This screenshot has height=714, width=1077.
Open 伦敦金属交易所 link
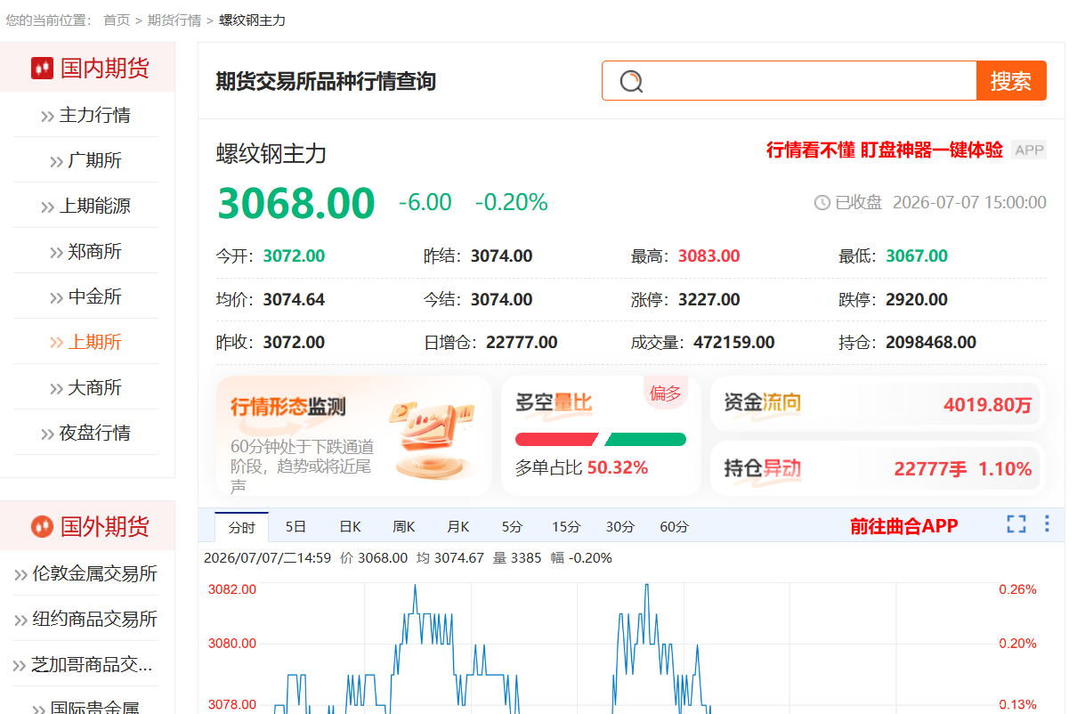86,573
